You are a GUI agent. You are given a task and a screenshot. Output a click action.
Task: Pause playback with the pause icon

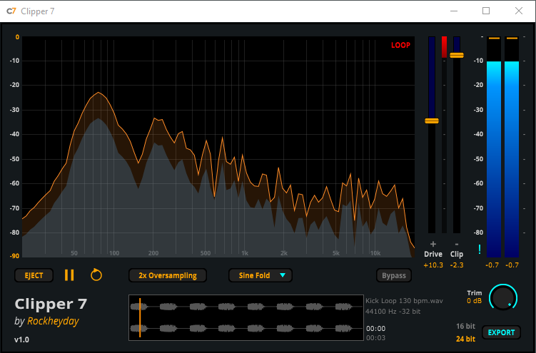pyautogui.click(x=69, y=275)
